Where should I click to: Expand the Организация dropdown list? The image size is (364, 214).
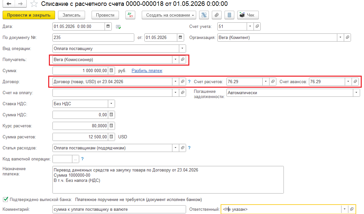pyautogui.click(x=340, y=37)
